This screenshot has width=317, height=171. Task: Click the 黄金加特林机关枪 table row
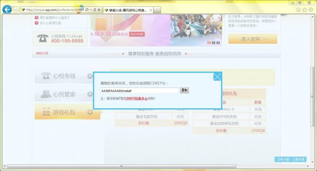pyautogui.click(x=230, y=124)
